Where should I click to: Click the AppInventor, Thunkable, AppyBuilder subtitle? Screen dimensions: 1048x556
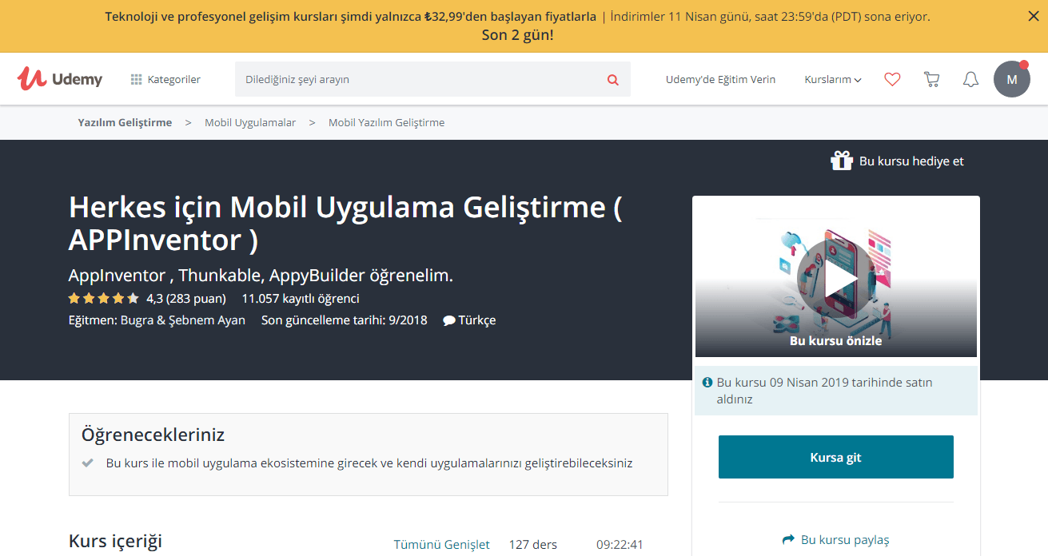(x=261, y=276)
